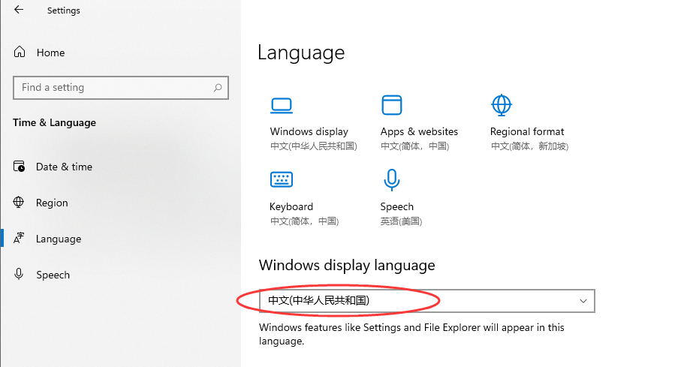Screen dimensions: 693x367
Task: Click the display language dropdown chevron
Action: (583, 301)
